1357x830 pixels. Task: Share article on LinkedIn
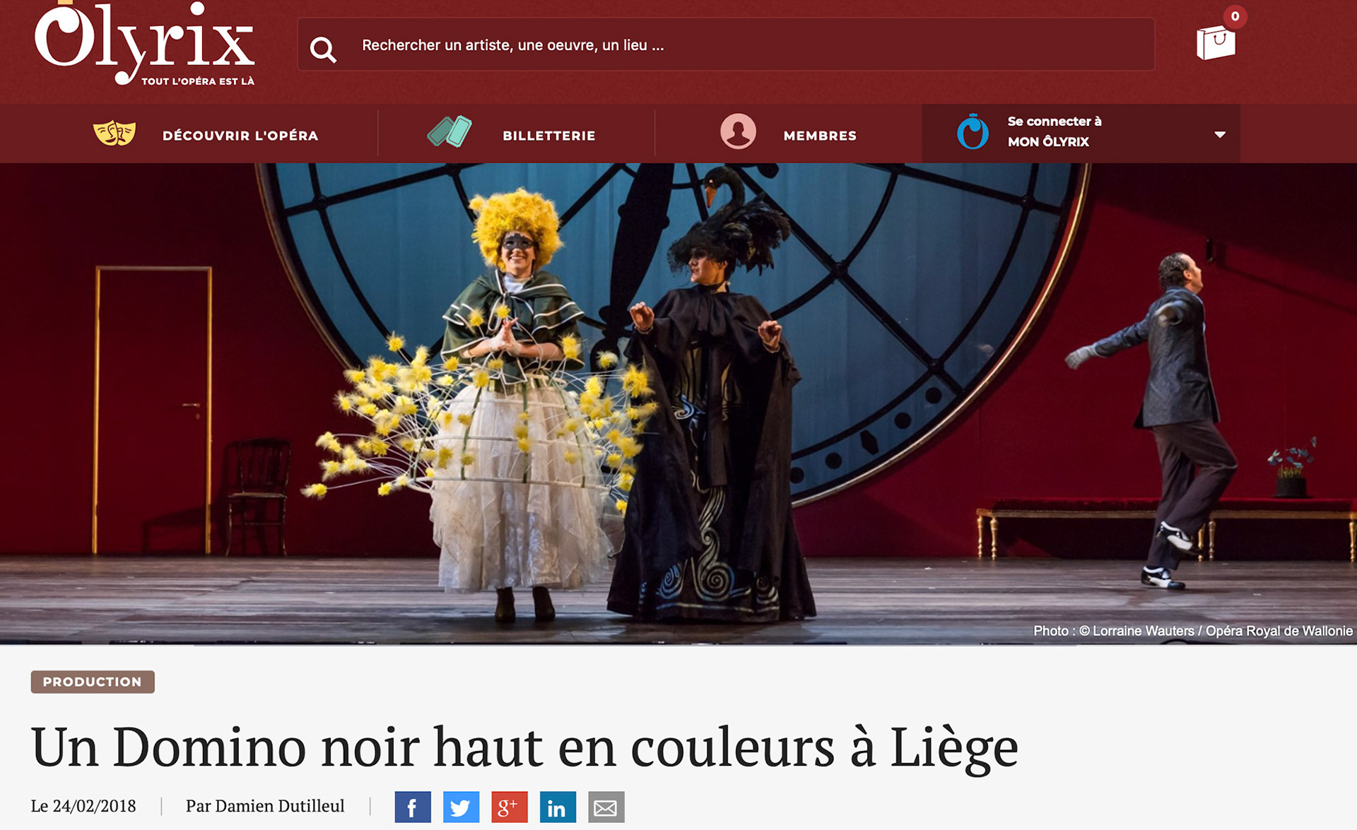pos(558,807)
